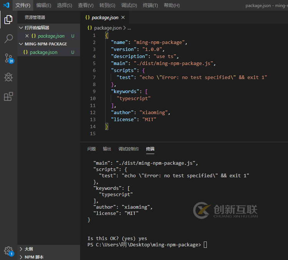Select package.json under MING-NPM-PACKAGE folder
Viewport: 288px width, 260px height.
(43, 52)
